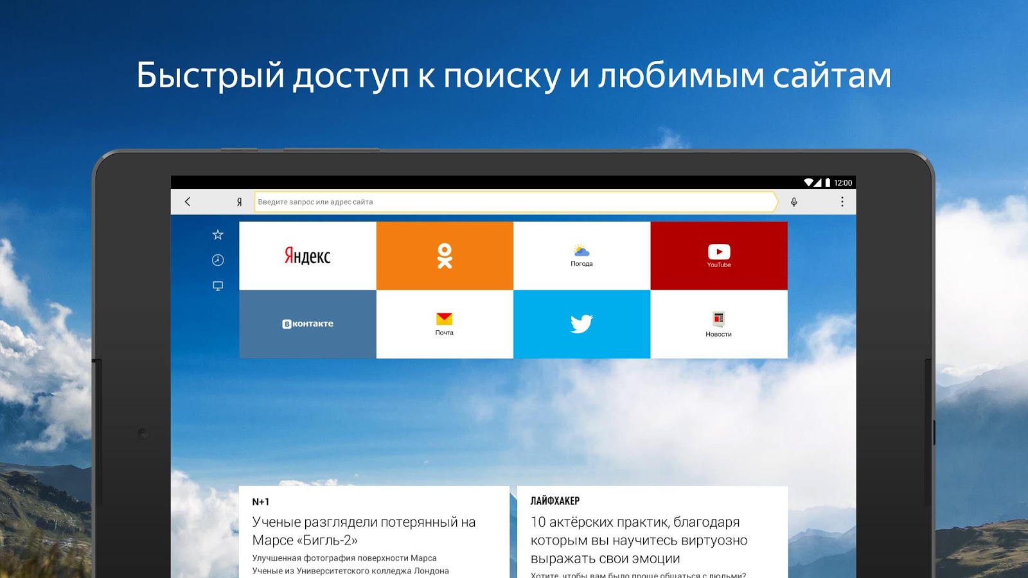Click the search or address input field

[514, 202]
